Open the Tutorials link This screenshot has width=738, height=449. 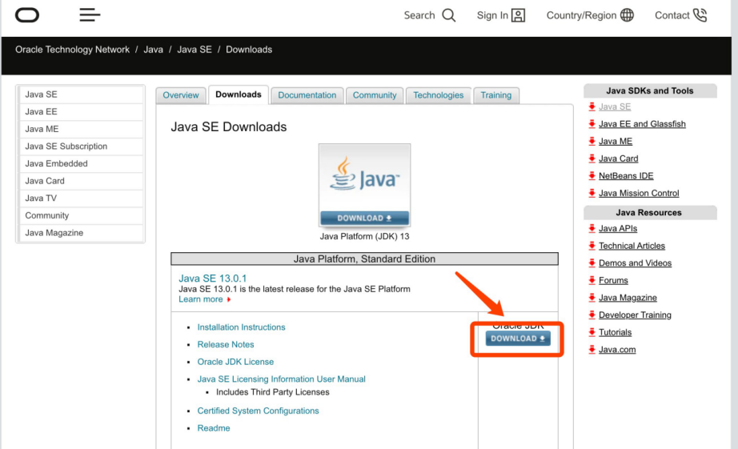616,332
